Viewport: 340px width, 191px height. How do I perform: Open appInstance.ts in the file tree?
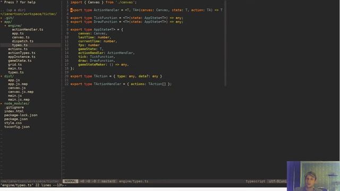pyautogui.click(x=22, y=57)
